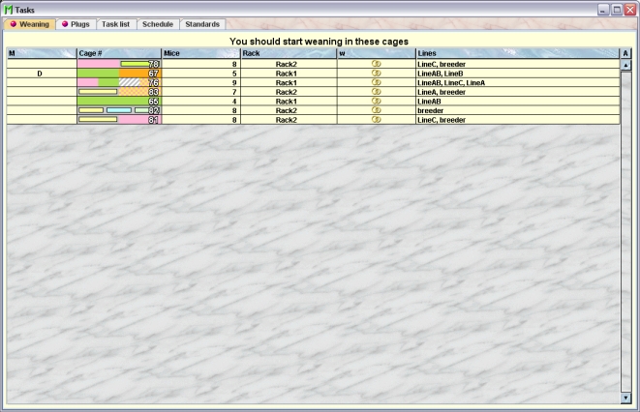Click the weaning icon for cage 65
The height and width of the screenshot is (412, 640).
tap(377, 102)
